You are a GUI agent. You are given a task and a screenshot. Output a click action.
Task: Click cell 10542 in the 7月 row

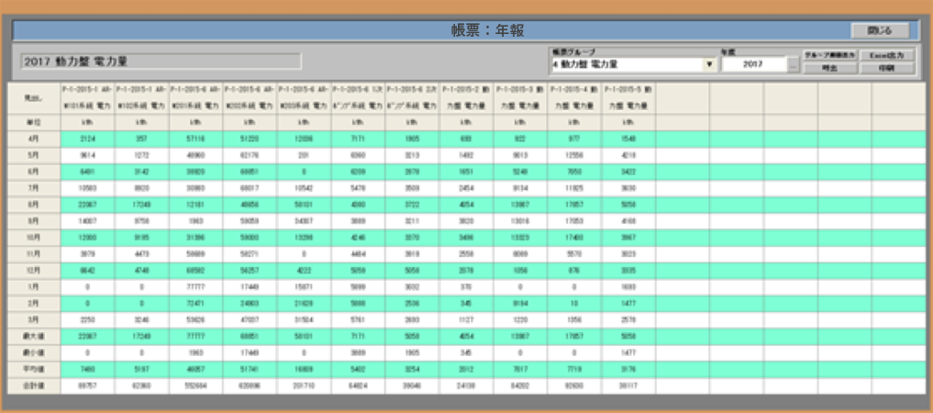click(x=304, y=189)
